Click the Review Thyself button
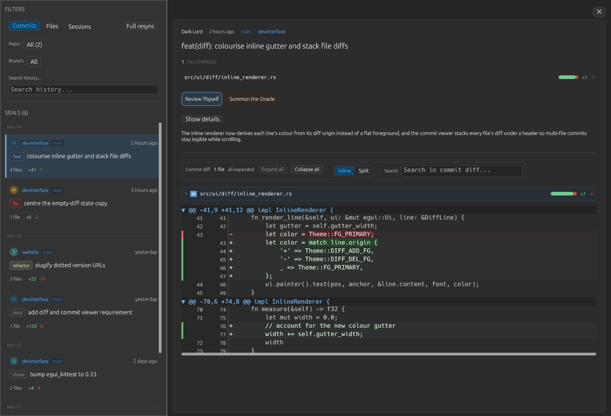The width and height of the screenshot is (611, 416). point(202,99)
